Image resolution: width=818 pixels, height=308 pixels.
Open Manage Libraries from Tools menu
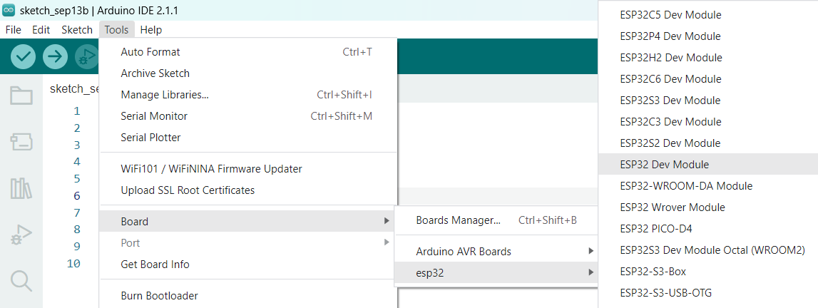pyautogui.click(x=247, y=95)
